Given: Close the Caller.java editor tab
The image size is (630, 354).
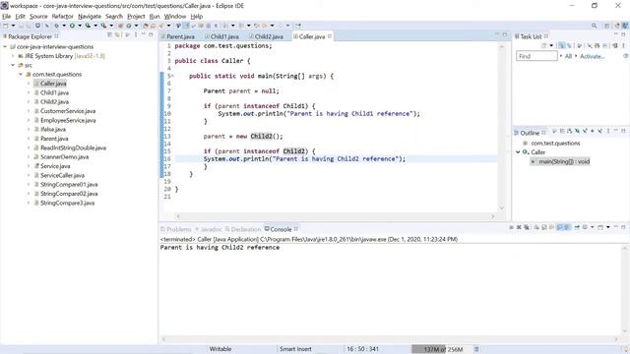Looking at the screenshot, I should (x=330, y=36).
